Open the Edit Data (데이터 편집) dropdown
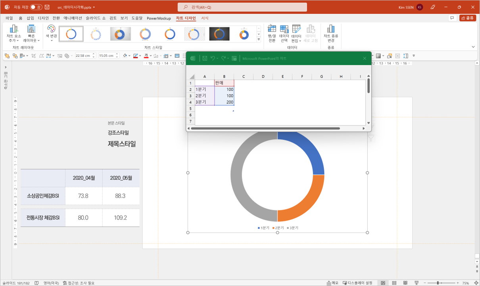The height and width of the screenshot is (286, 480). click(x=296, y=34)
